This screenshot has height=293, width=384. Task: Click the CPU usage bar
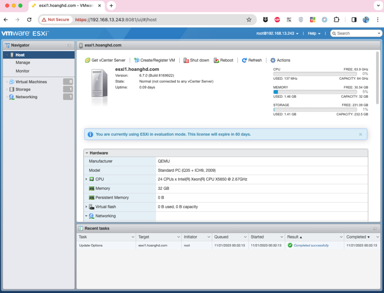pos(315,74)
